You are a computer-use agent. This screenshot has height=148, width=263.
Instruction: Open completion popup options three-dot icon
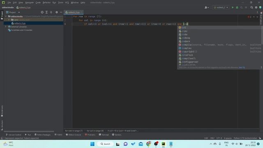click(261, 67)
